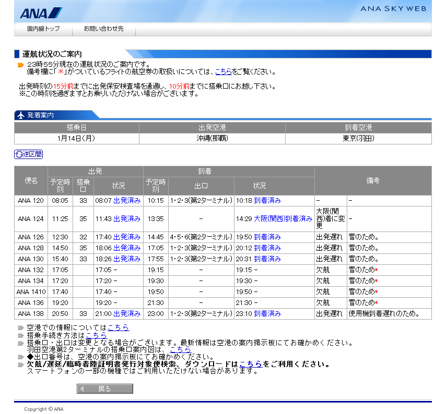Click the 雪のため remark in the ANA 1410 row
Screen dimensions: 446x414
363,291
